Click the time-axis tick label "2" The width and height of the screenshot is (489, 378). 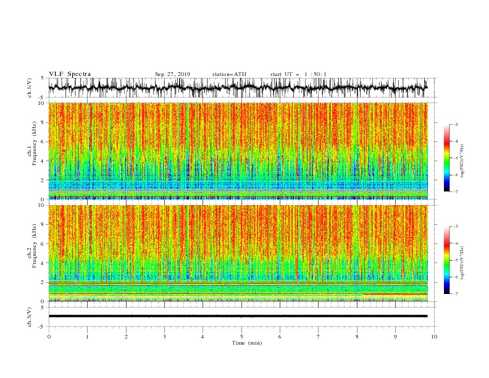126,337
